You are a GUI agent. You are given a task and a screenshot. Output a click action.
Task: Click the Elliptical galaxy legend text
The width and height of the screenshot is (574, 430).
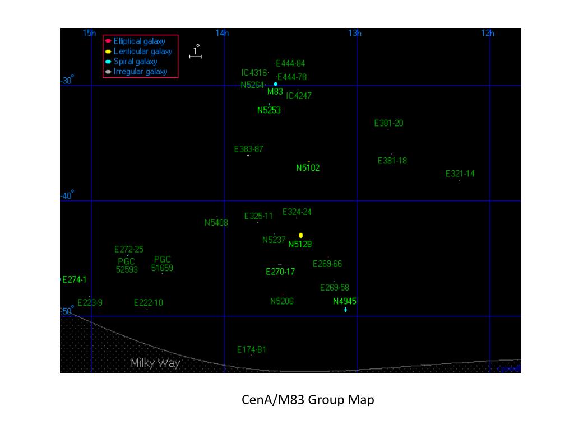139,41
